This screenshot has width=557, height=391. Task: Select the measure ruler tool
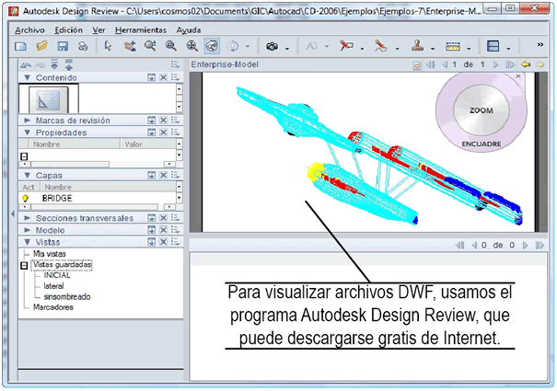coord(452,46)
